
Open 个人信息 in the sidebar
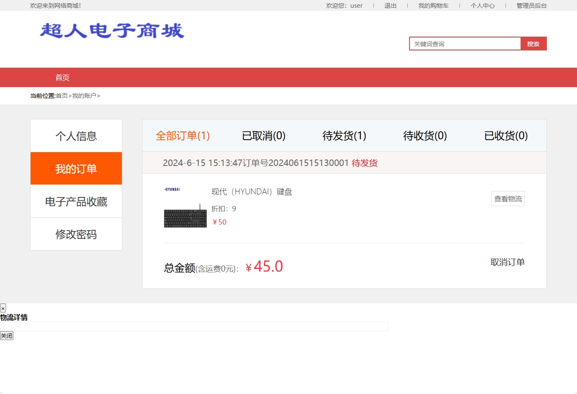coord(76,135)
